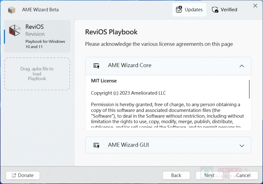Image resolution: width=263 pixels, height=184 pixels.
Task: Open the Verified status tab
Action: point(224,10)
